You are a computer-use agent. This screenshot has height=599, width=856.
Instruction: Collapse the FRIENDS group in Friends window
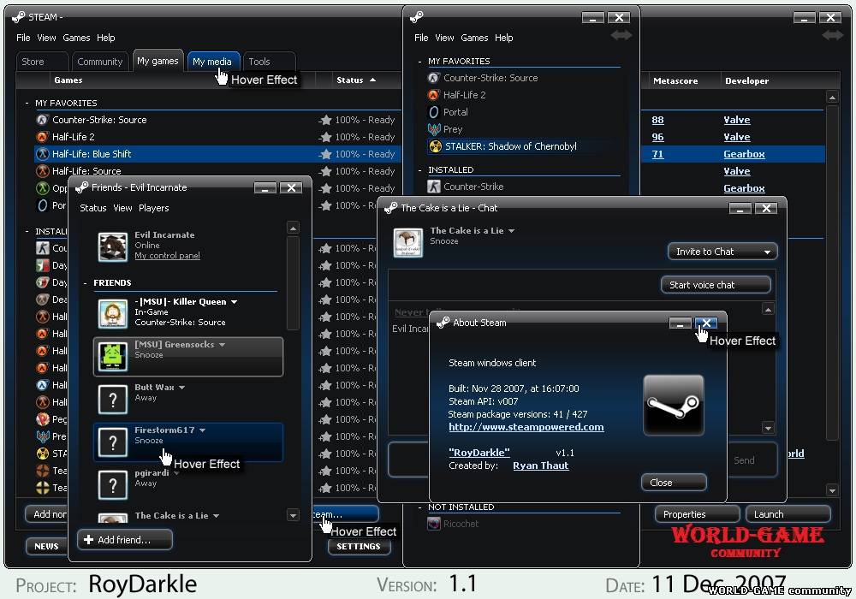click(85, 283)
